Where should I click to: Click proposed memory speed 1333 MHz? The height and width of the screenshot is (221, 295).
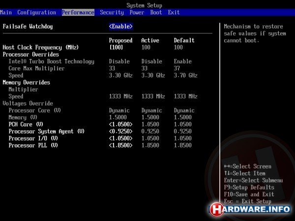tap(121, 96)
